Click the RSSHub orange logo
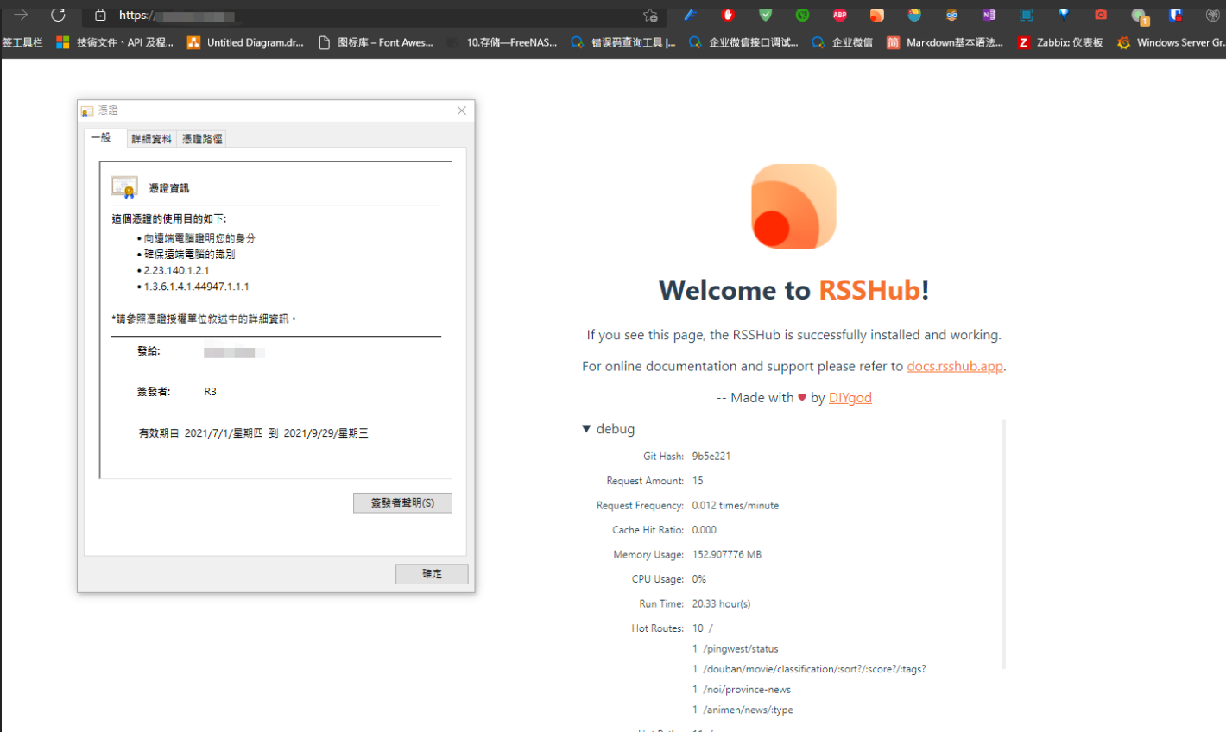The image size is (1226, 732). [x=793, y=206]
